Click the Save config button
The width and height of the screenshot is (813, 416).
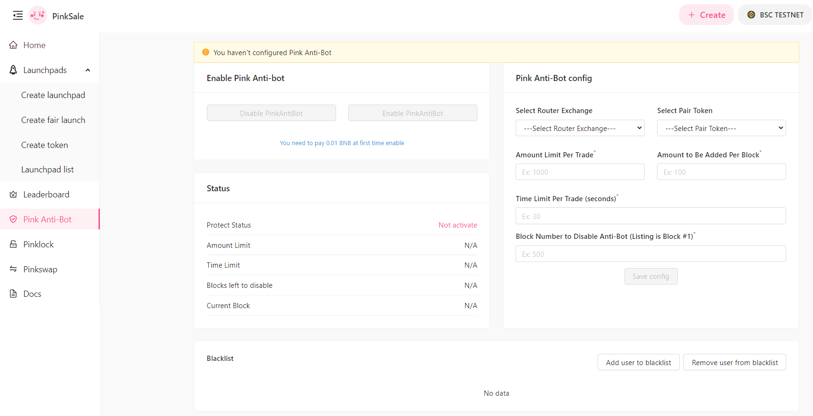coord(651,277)
